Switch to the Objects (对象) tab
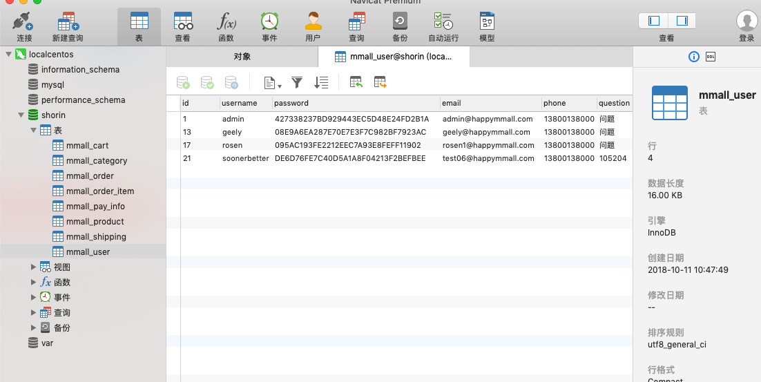 (x=242, y=57)
